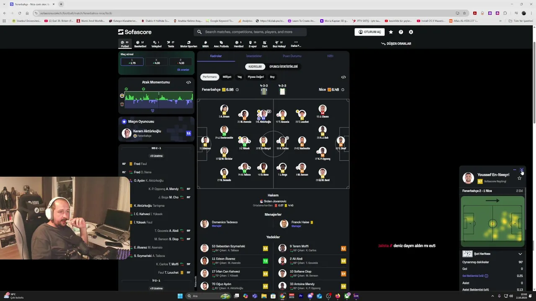Switch to KADROLAR pill toggle
The width and height of the screenshot is (536, 301).
click(x=255, y=66)
